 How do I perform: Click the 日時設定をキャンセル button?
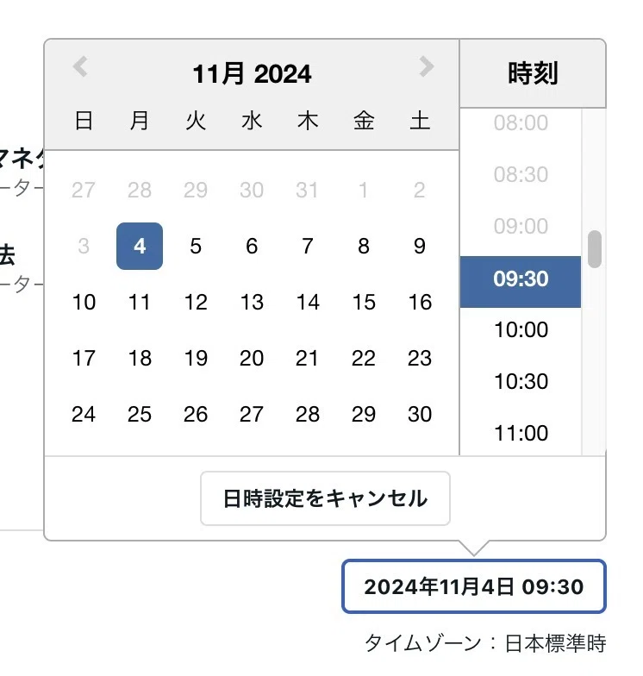point(326,498)
